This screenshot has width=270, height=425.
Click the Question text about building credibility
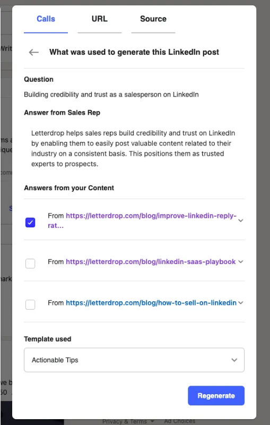click(111, 95)
